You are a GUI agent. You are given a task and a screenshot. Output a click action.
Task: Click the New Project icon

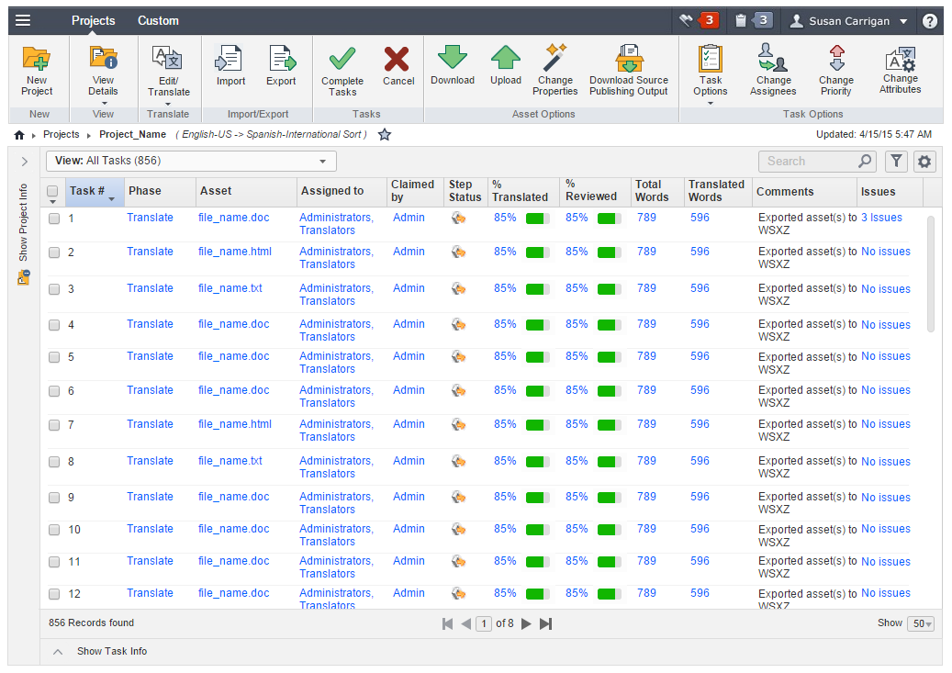(x=37, y=60)
